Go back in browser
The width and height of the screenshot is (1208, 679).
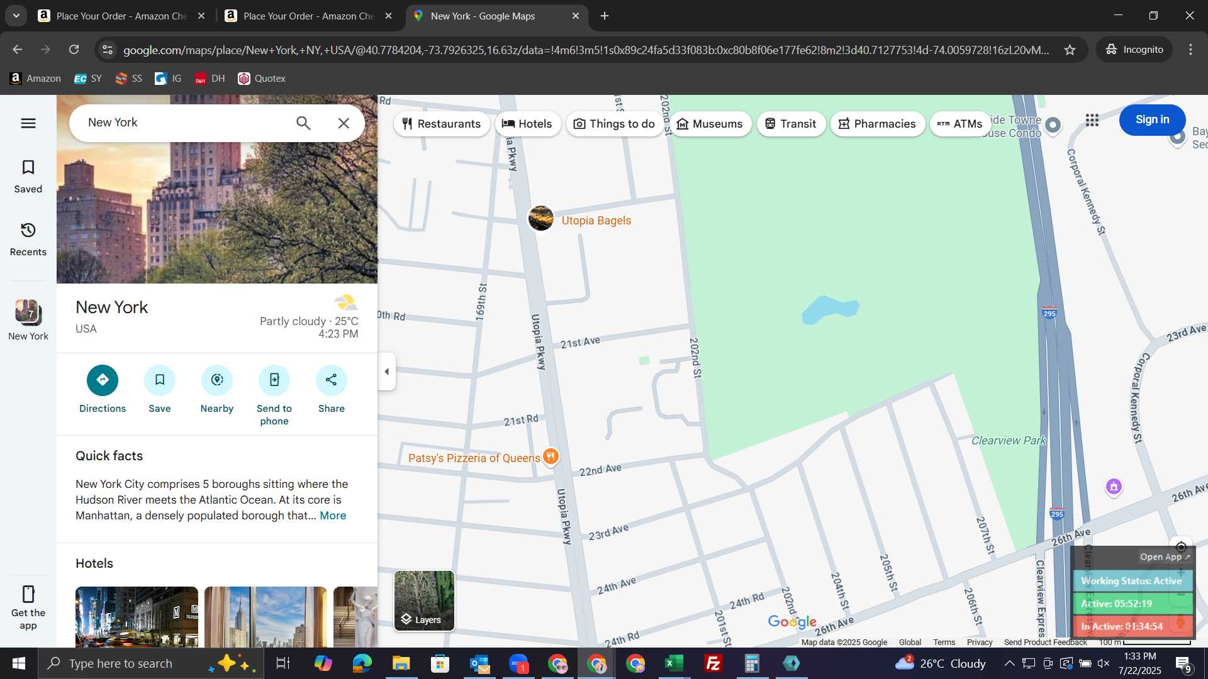coord(18,50)
